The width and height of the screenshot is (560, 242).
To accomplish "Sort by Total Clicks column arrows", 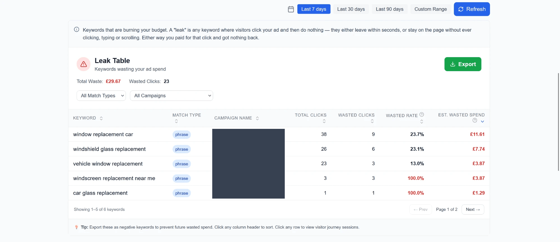I will (x=324, y=121).
